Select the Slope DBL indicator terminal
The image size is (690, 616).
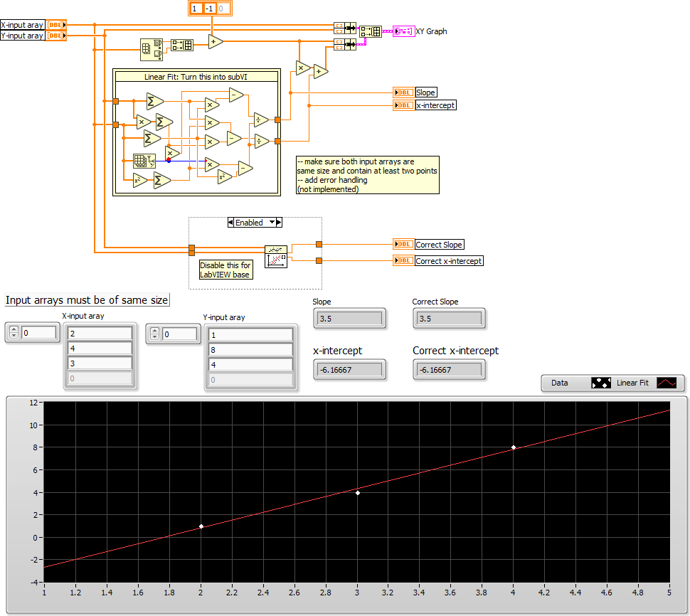403,92
